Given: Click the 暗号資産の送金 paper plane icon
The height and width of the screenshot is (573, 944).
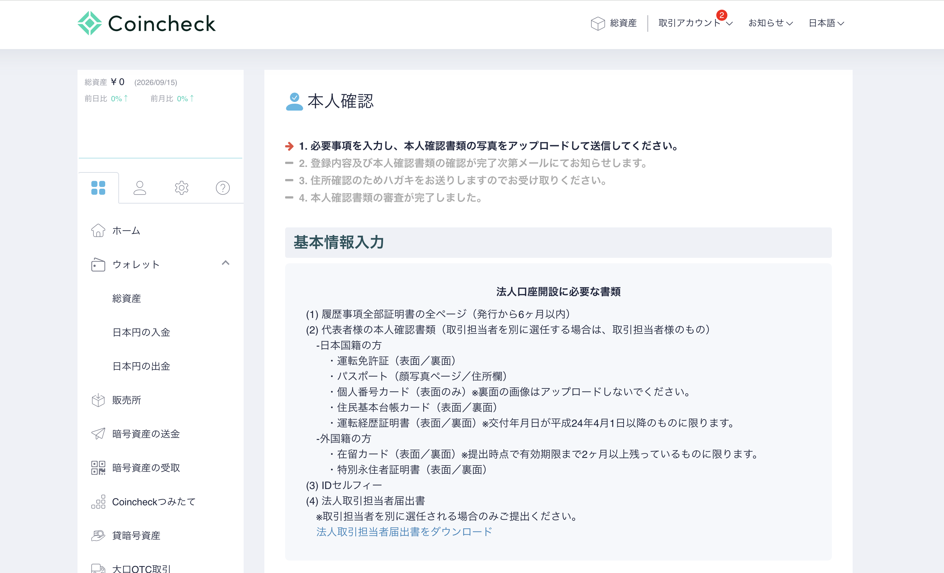Looking at the screenshot, I should pos(98,434).
